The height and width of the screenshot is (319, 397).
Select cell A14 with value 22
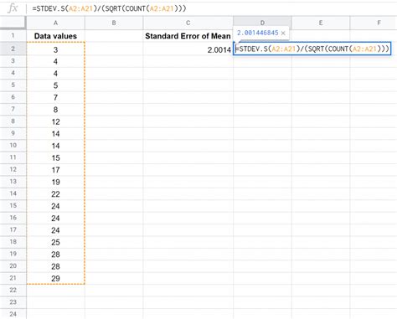coord(55,194)
